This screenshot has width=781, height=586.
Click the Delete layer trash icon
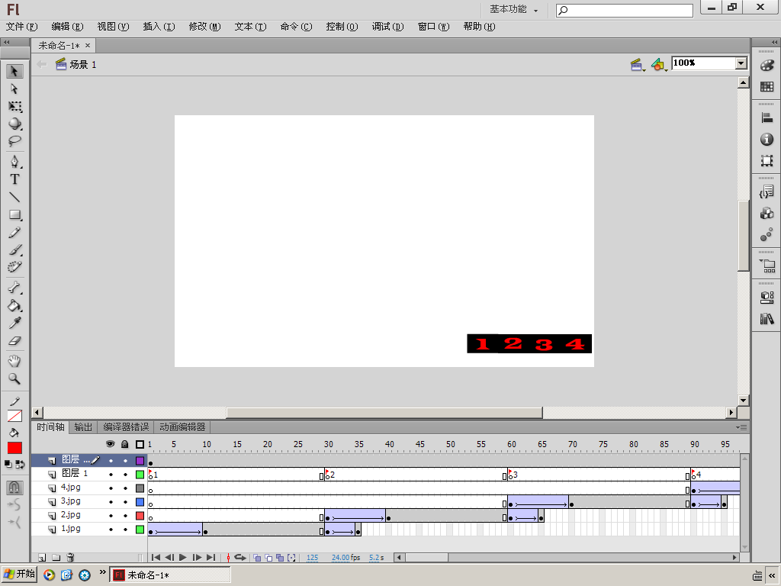70,558
